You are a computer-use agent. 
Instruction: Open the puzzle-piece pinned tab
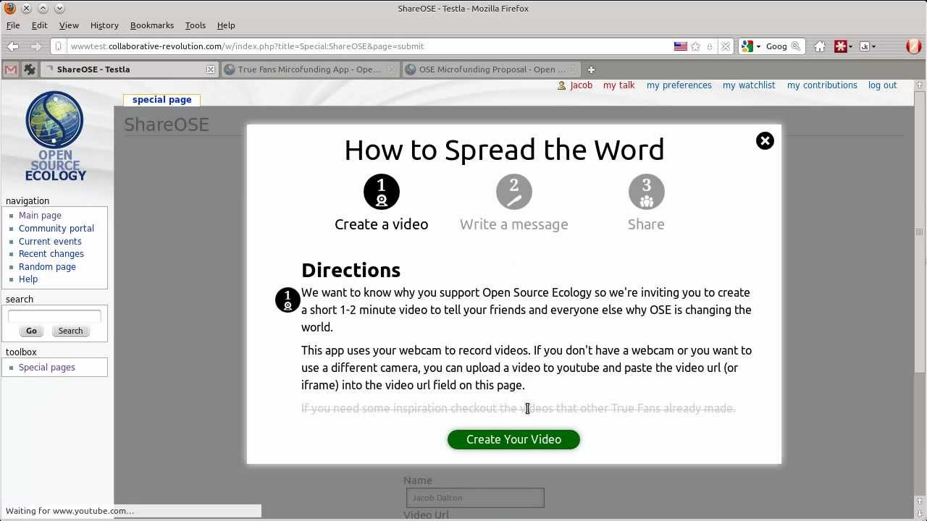click(30, 69)
